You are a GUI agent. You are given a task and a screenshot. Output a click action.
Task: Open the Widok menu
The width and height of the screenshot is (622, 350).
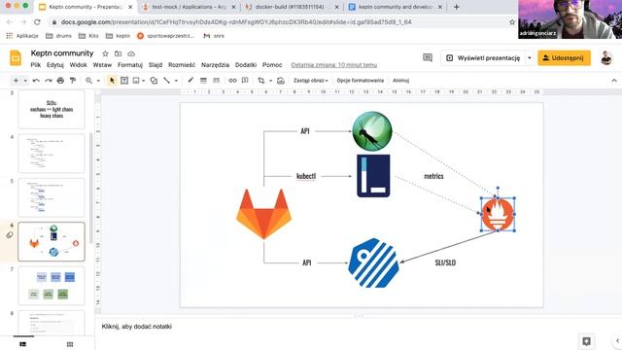pyautogui.click(x=78, y=65)
